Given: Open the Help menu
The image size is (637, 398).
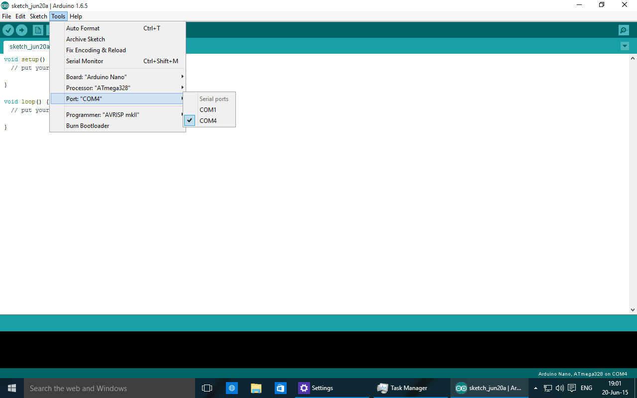Looking at the screenshot, I should [76, 16].
